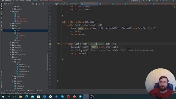Select the radix folder
Image resolution: width=176 pixels, height=99 pixels.
[x=17, y=84]
